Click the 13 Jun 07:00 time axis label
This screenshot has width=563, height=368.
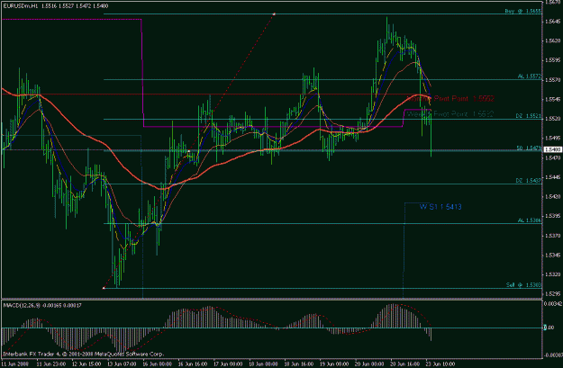tap(122, 364)
